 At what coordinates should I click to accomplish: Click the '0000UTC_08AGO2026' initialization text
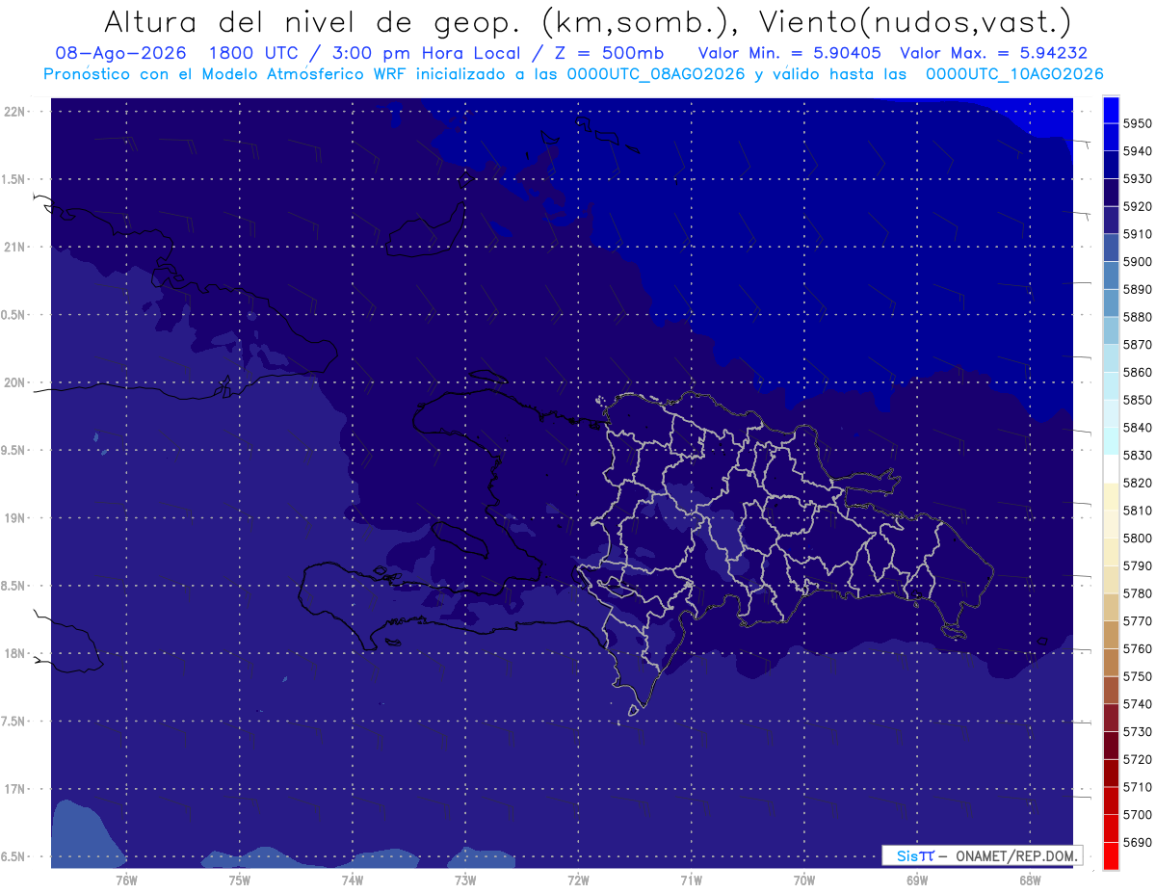[x=656, y=74]
